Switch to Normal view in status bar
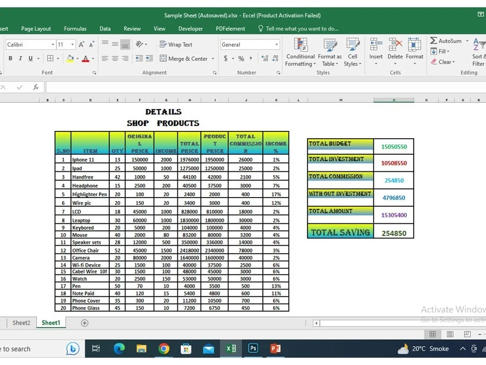The height and width of the screenshot is (365, 486). (x=433, y=334)
